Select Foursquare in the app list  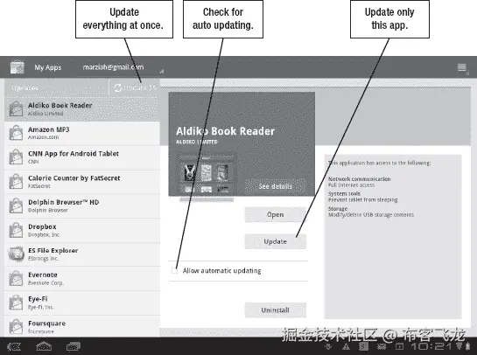tap(82, 326)
